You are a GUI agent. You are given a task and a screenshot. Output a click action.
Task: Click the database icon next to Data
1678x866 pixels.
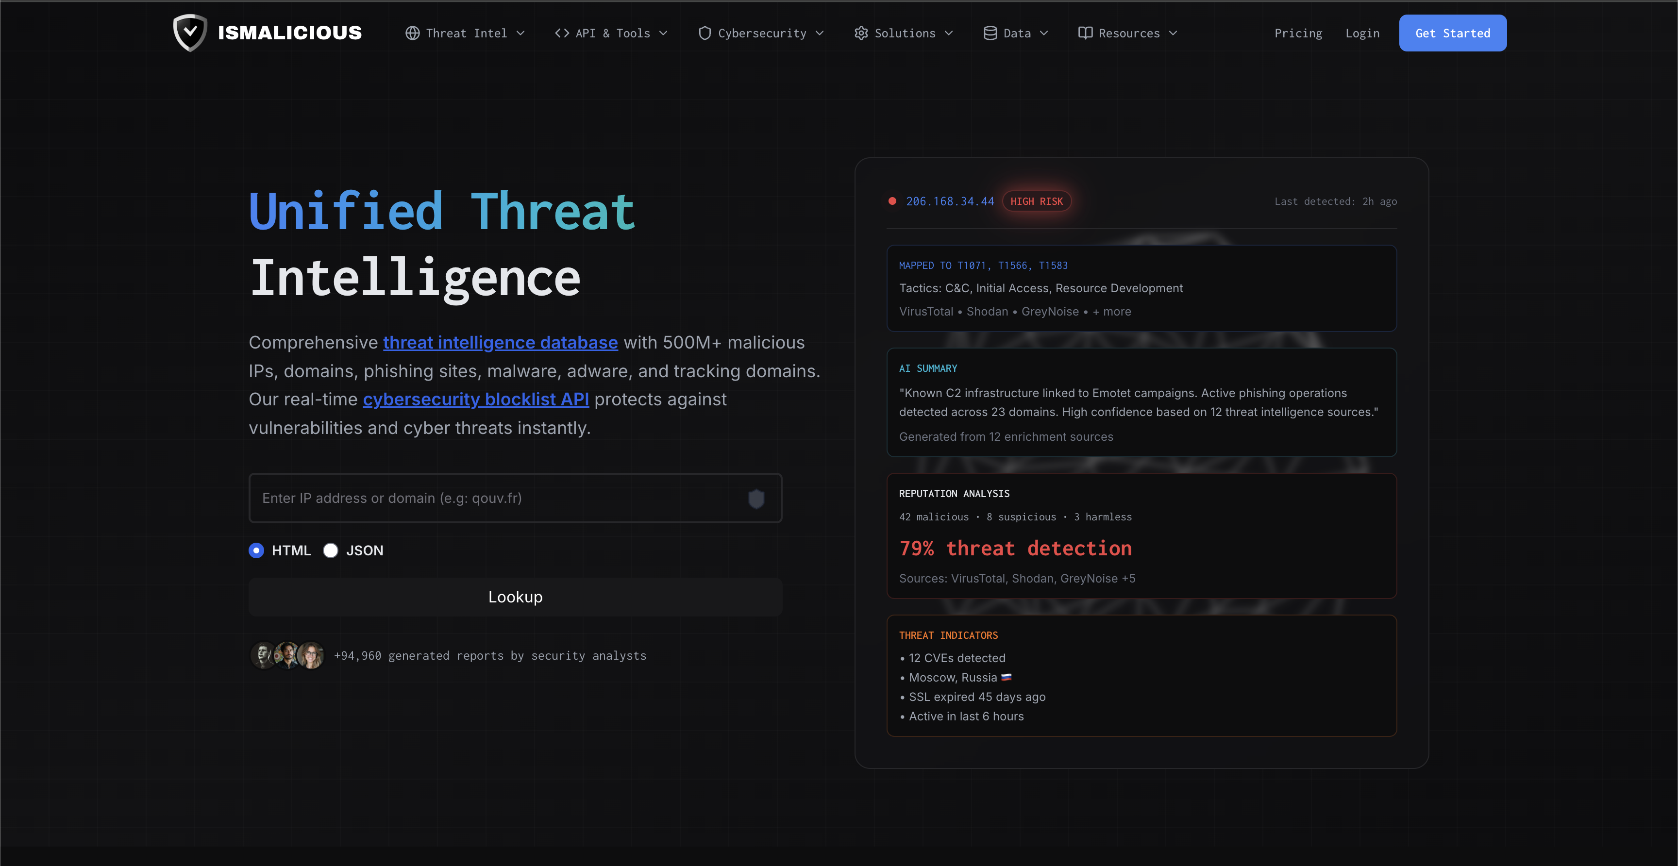tap(990, 33)
